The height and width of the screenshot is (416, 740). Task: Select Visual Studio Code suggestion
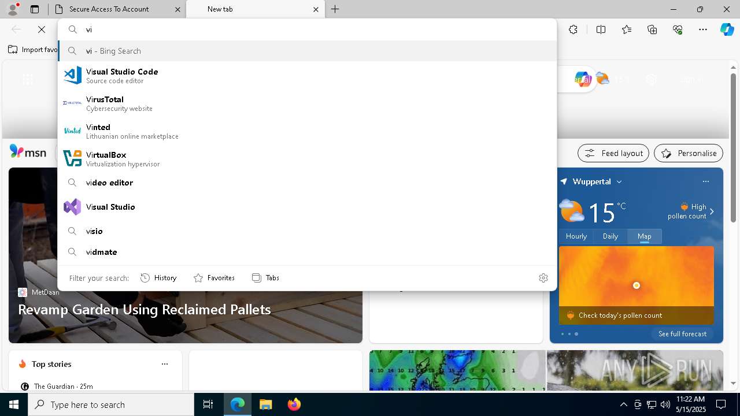pyautogui.click(x=307, y=76)
